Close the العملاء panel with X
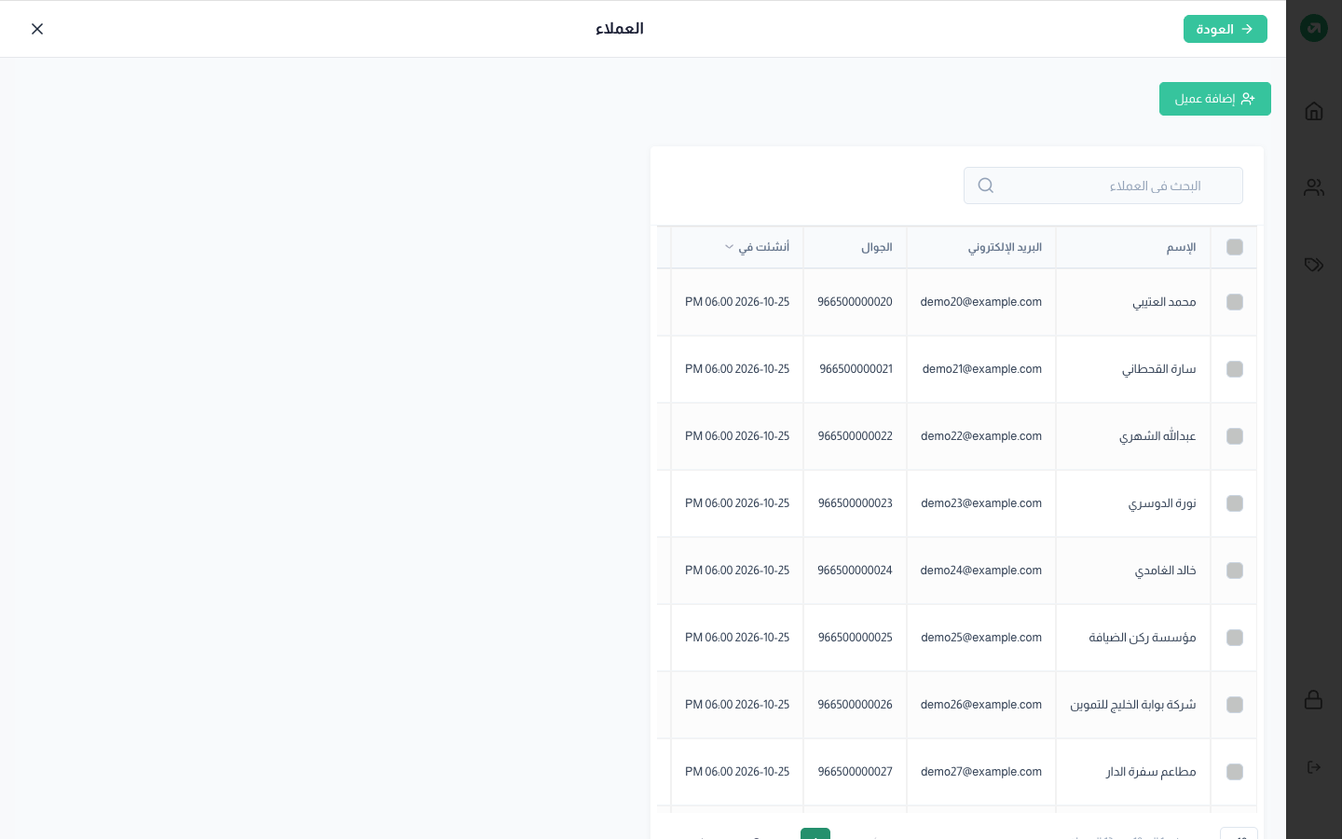Viewport: 1342px width, 839px height. pos(37,29)
